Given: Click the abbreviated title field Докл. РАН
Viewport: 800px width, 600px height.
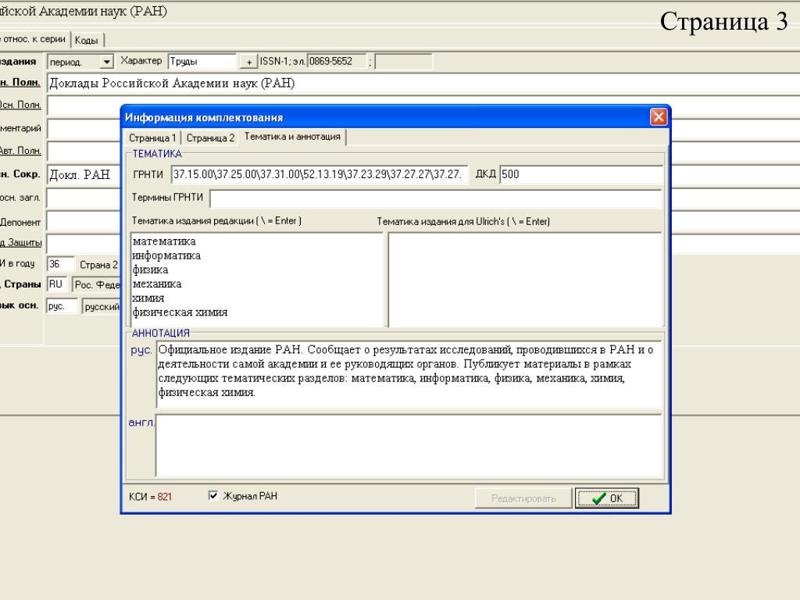Looking at the screenshot, I should click(x=84, y=174).
